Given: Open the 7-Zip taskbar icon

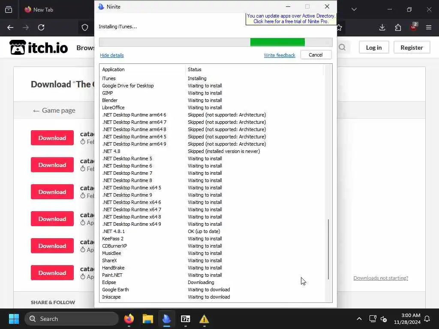Looking at the screenshot, I should (x=185, y=319).
